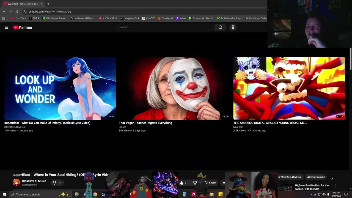Click the search magnifier button
The height and width of the screenshot is (198, 352).
[x=221, y=27]
